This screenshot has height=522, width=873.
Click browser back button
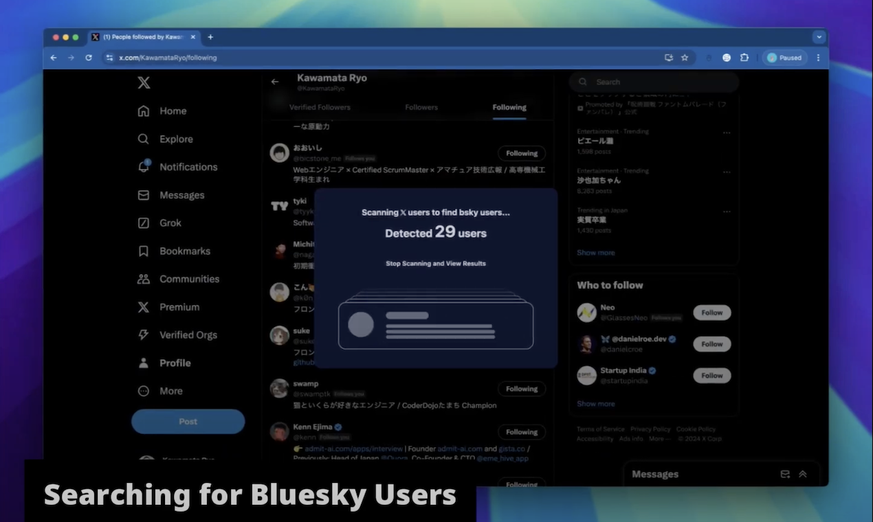click(x=54, y=58)
